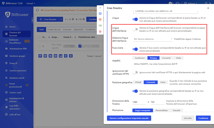
Task: Set Posizione geografica to Chiedi
Action: [138, 82]
